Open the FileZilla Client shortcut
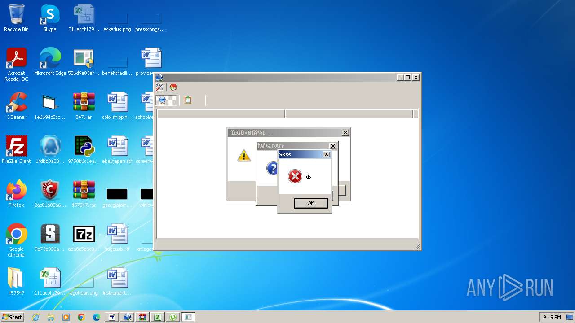The width and height of the screenshot is (575, 323). coord(16,150)
